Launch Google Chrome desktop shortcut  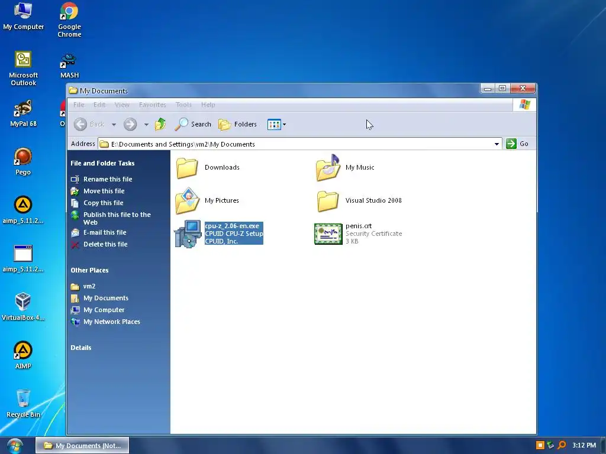tap(69, 20)
